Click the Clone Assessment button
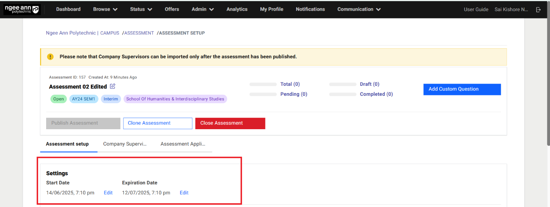 [157, 123]
